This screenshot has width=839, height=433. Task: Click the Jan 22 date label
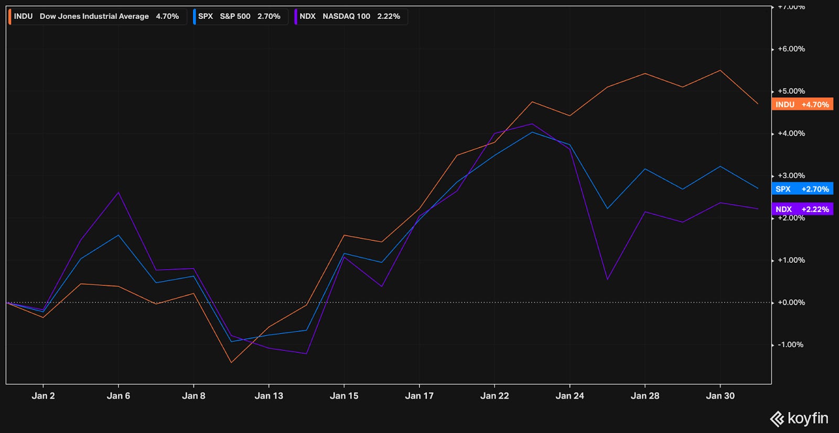pos(494,396)
